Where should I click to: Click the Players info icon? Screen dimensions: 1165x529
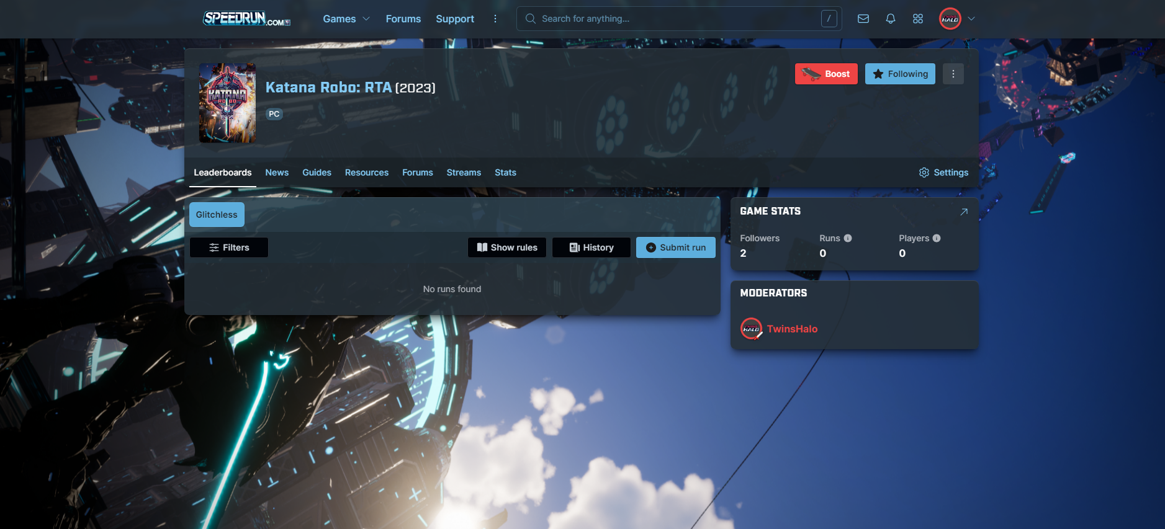[937, 238]
